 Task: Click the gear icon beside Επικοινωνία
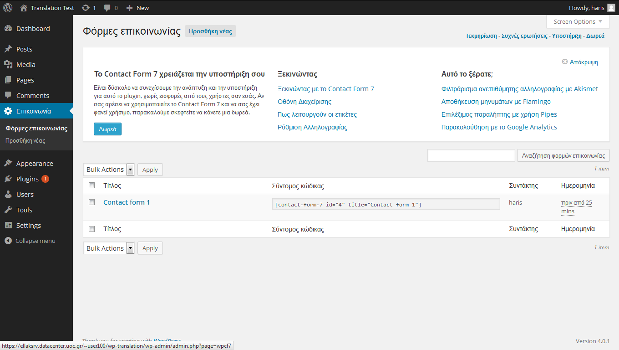pyautogui.click(x=8, y=111)
